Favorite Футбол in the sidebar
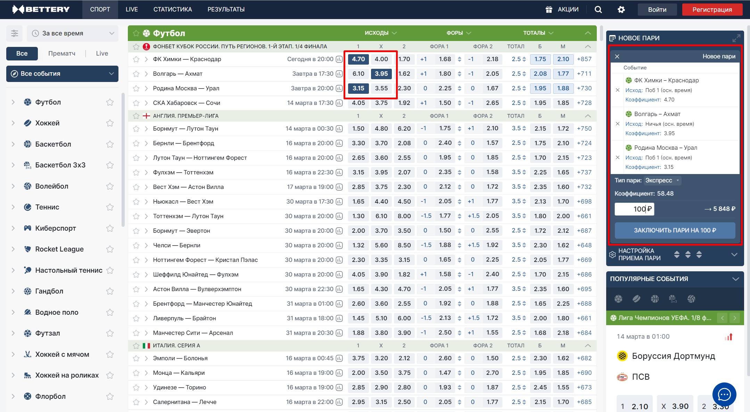 point(110,102)
